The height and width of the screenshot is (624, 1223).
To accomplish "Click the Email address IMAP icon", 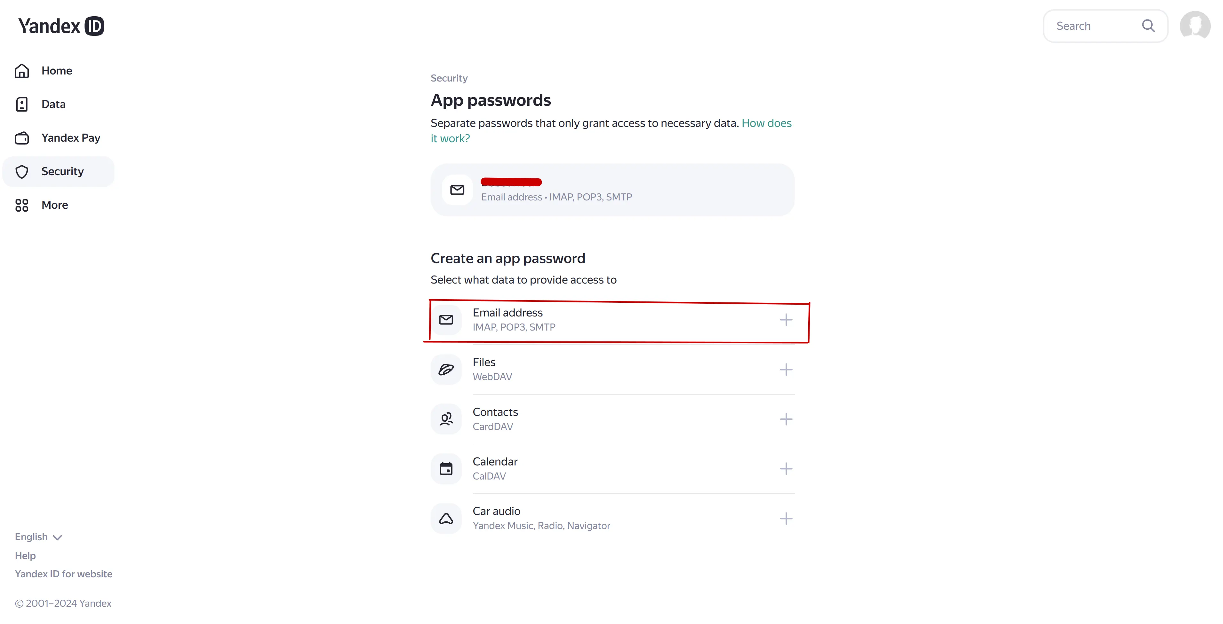I will 446,319.
